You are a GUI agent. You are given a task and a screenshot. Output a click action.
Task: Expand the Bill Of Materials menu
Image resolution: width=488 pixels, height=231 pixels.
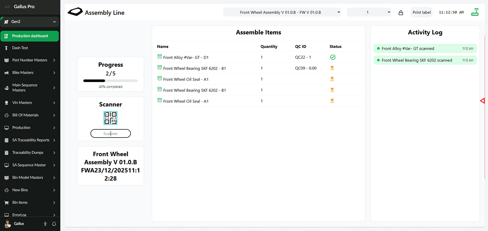[30, 115]
